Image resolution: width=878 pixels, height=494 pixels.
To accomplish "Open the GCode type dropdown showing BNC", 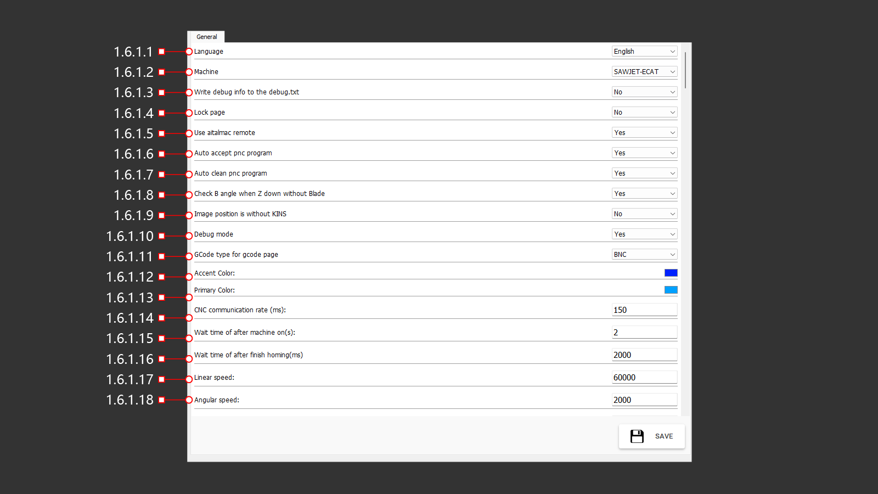I will click(644, 255).
